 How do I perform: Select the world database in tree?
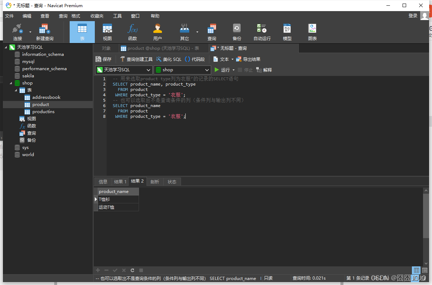(28, 155)
